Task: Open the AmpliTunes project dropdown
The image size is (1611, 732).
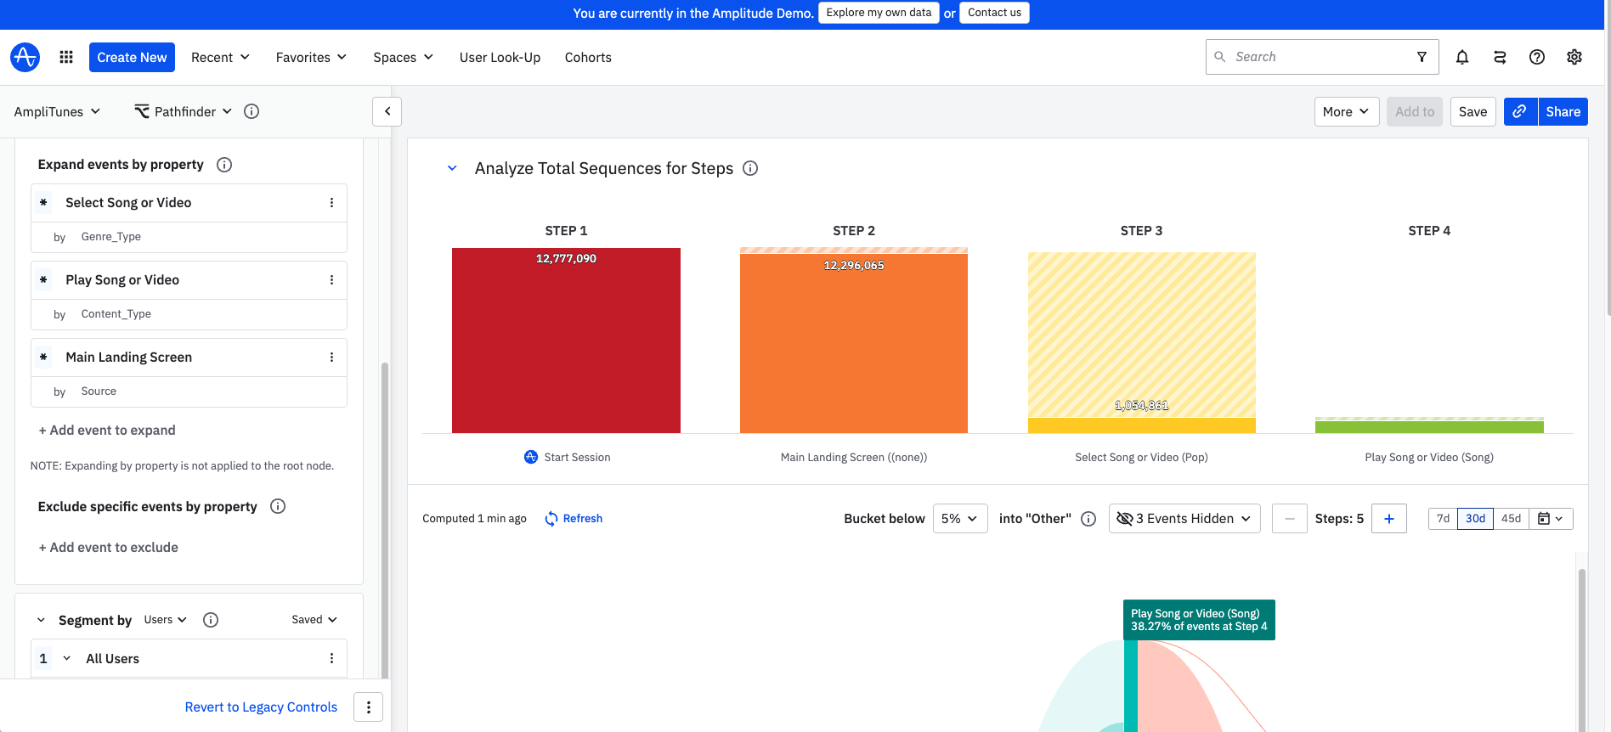Action: click(x=57, y=111)
